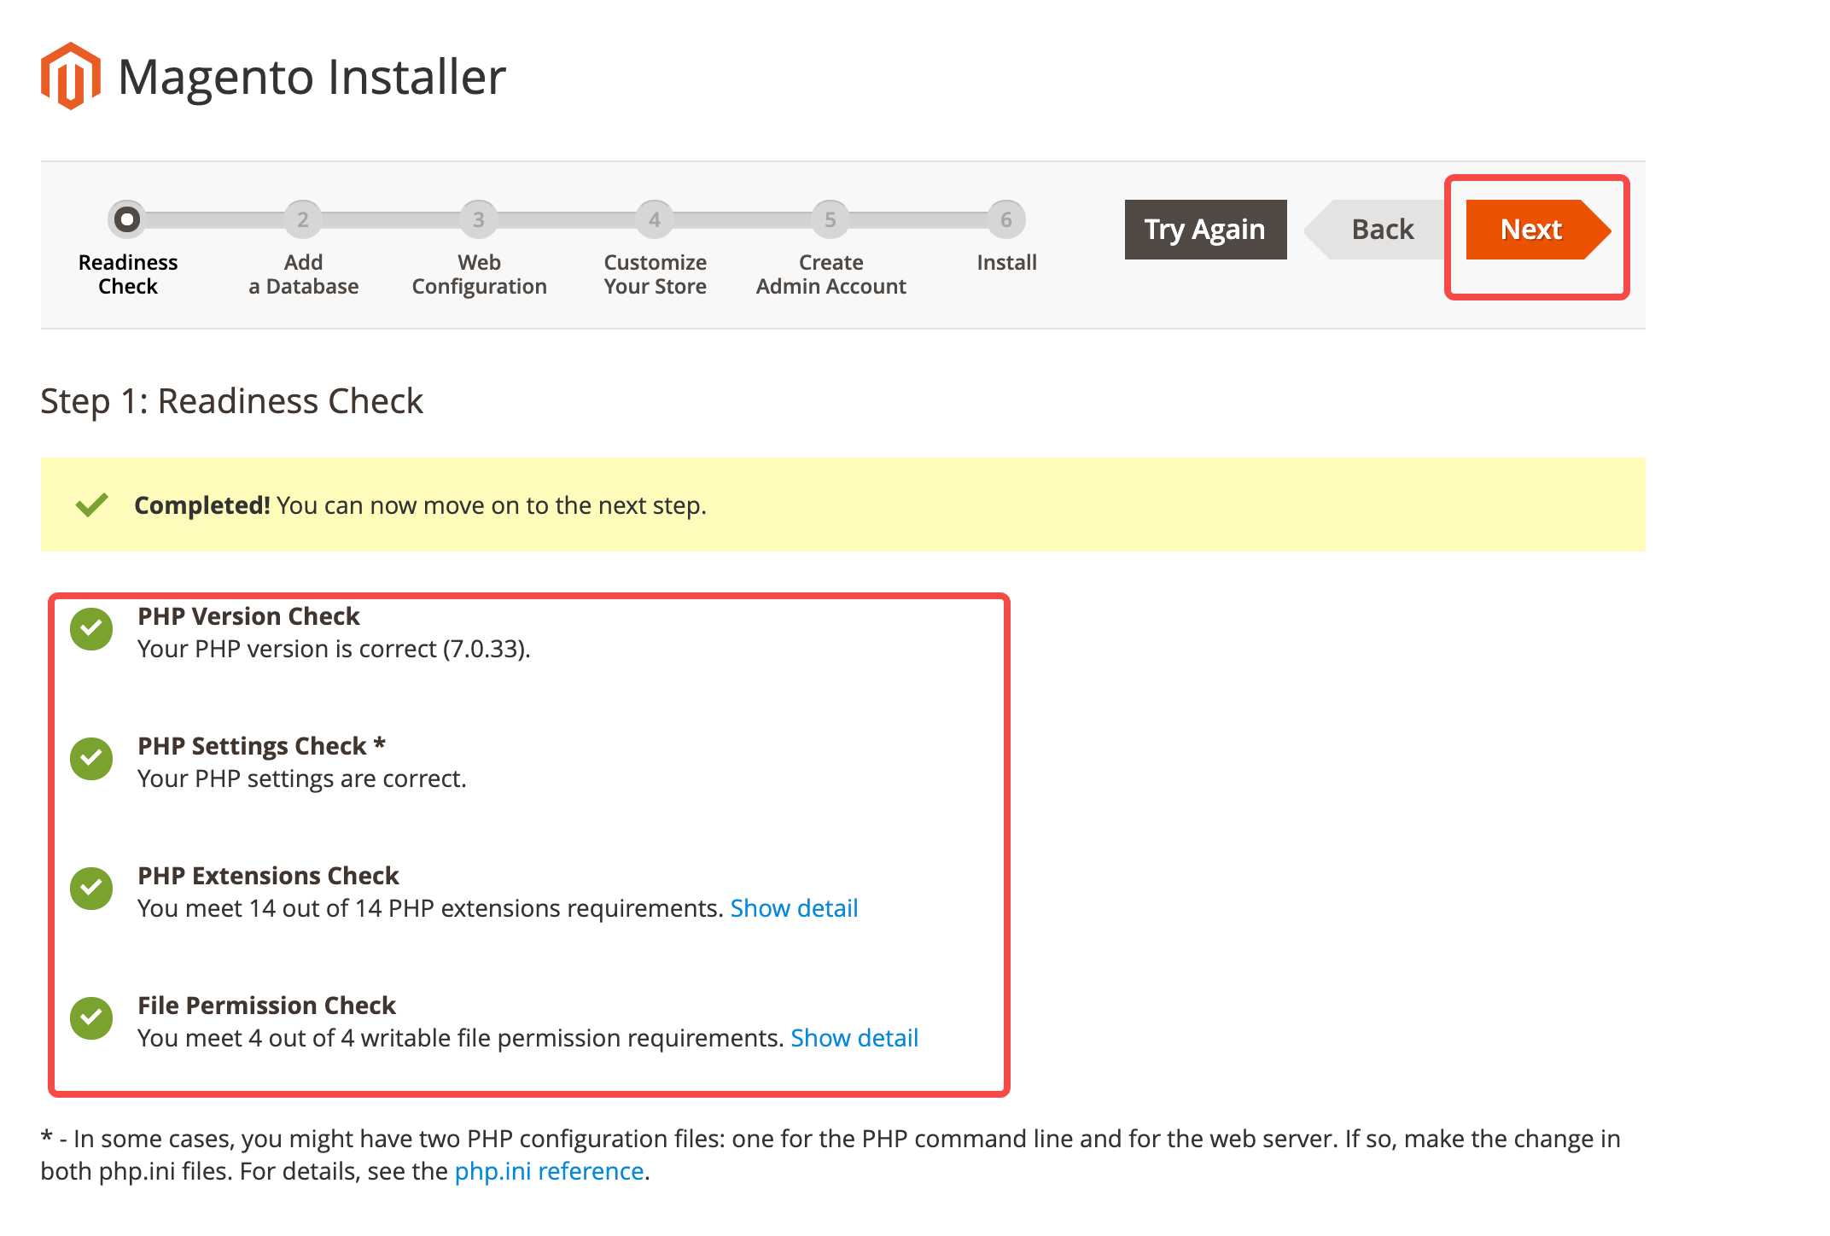Click the Readiness Check step label
The width and height of the screenshot is (1830, 1236).
pyautogui.click(x=128, y=274)
